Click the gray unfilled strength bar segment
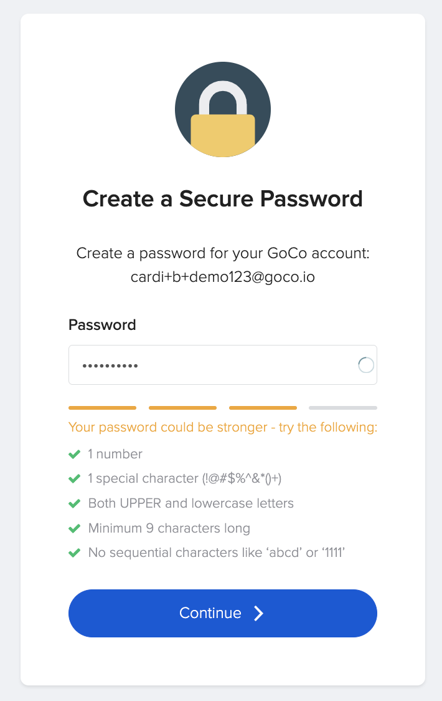The image size is (442, 701). (x=343, y=408)
